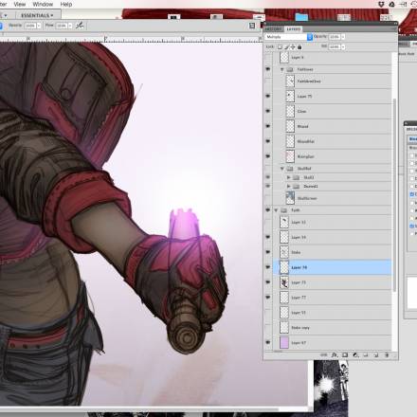This screenshot has width=417, height=417.
Task: Click layer Opacity value field
Action: pyautogui.click(x=335, y=37)
